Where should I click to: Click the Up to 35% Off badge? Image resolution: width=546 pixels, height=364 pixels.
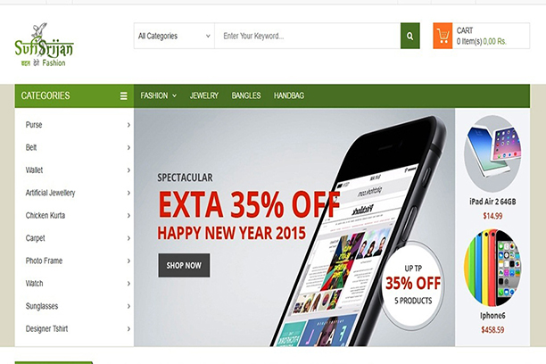[x=413, y=285]
